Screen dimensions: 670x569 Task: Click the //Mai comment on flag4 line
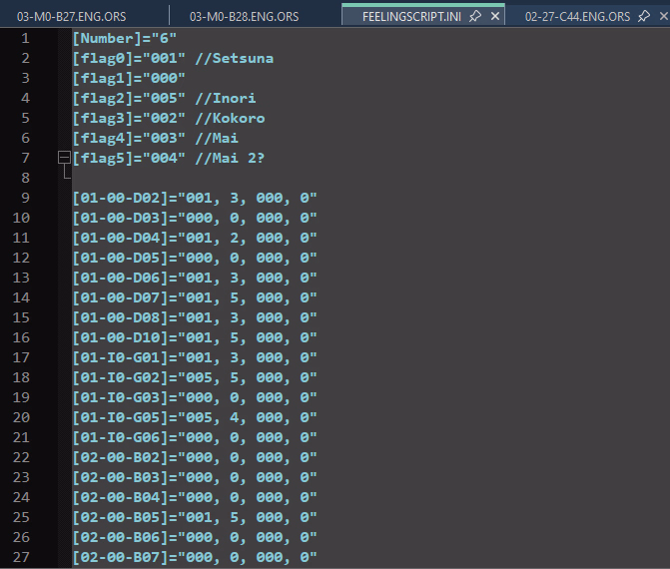217,138
